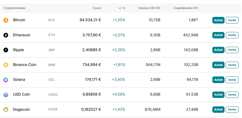Click the 876,48M volume cell
The width and height of the screenshot is (242, 118).
click(x=152, y=110)
